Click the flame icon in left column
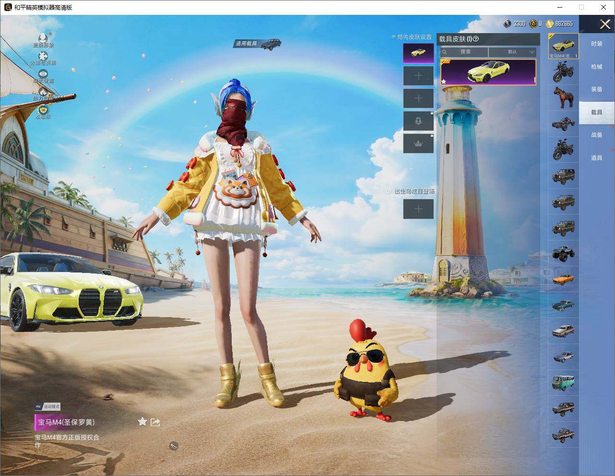Screen dimensions: 615x476 point(43,91)
